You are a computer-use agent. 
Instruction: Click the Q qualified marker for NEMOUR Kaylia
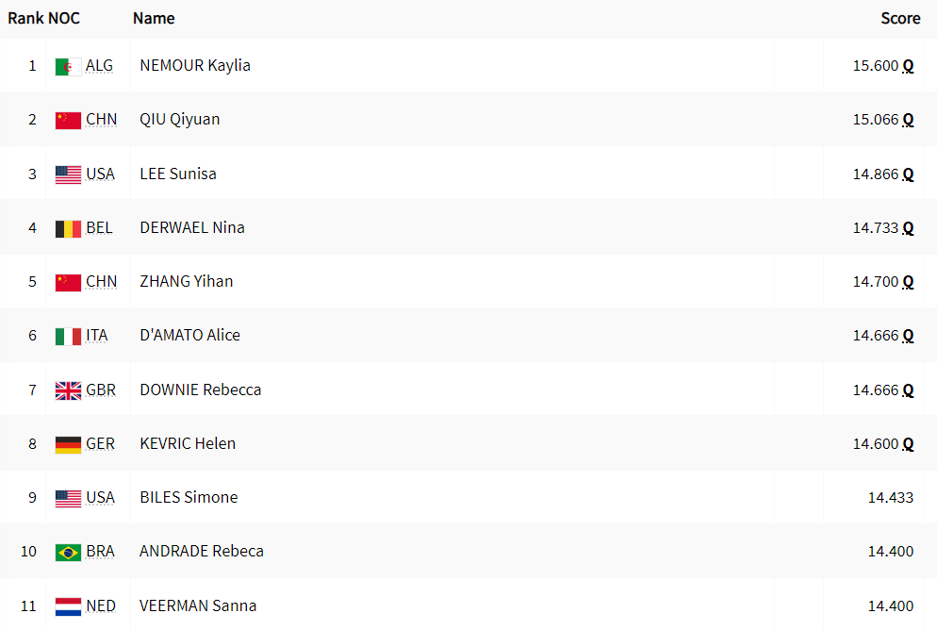pos(908,66)
